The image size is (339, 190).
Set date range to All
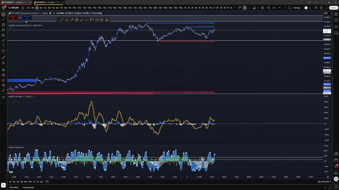pyautogui.click(x=41, y=182)
